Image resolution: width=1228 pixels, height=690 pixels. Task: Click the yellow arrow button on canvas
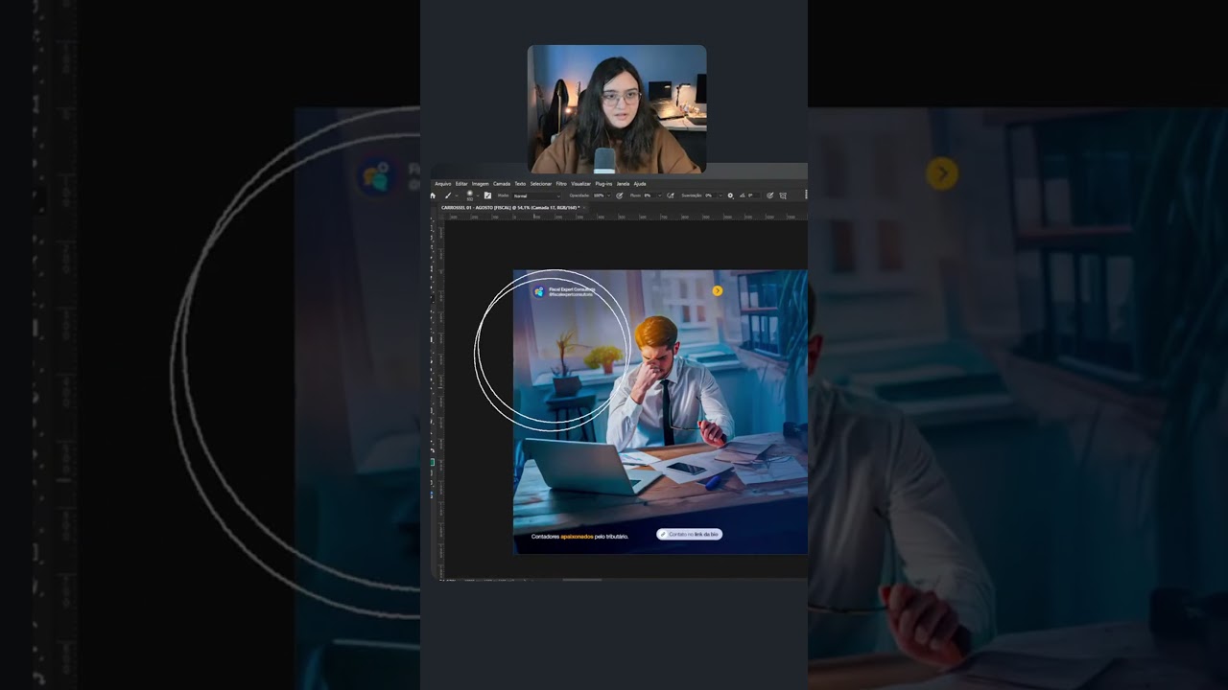coord(718,290)
